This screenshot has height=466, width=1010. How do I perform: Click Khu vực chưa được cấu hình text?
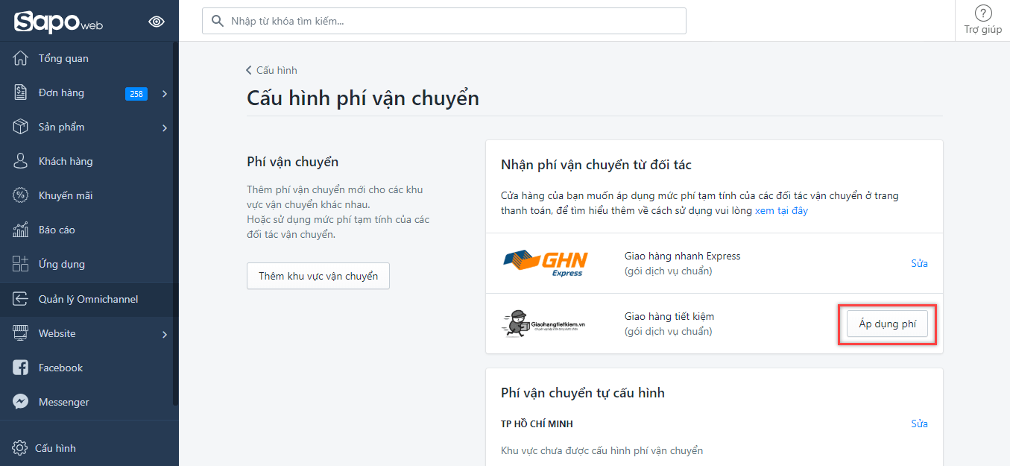coord(602,450)
